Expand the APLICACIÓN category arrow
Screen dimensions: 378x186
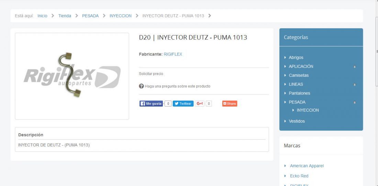pos(355,66)
